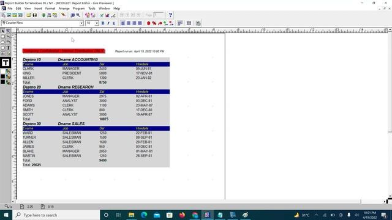Select the Ellipse drawing tool

(x=2, y=42)
